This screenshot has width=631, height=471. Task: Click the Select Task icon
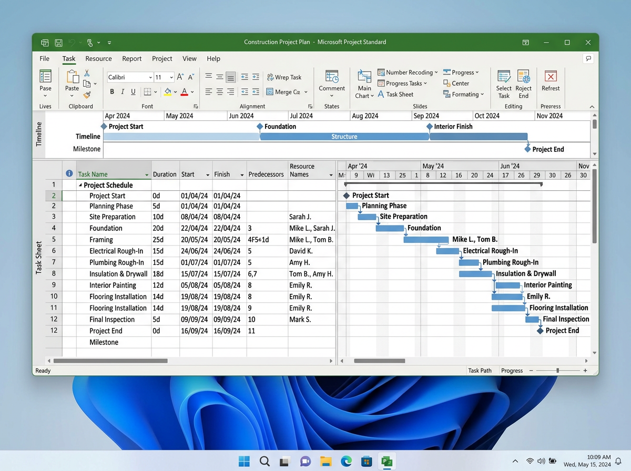(504, 77)
